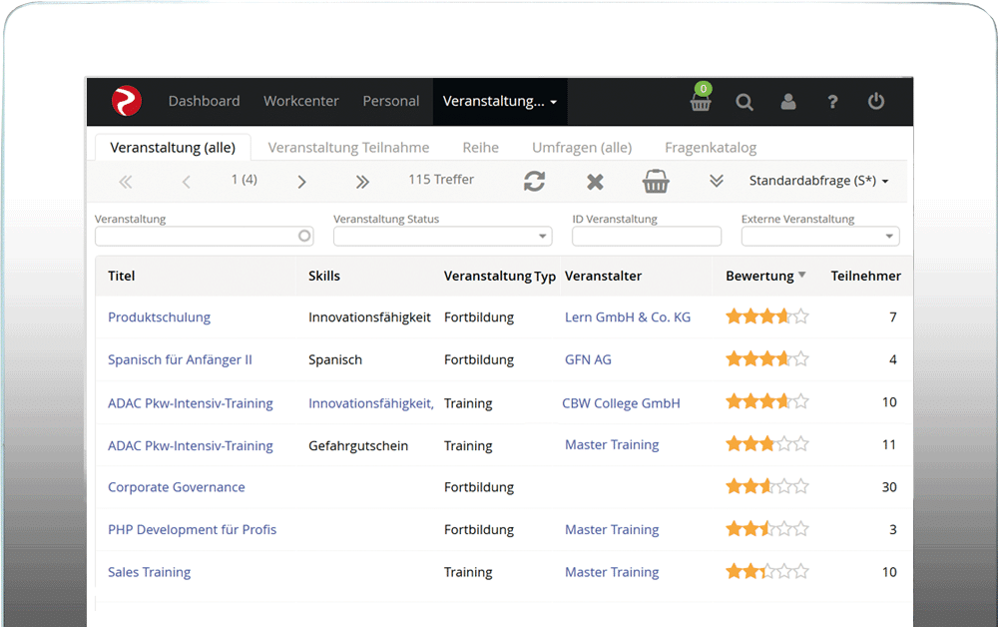Click the page indicator 1 (4)
Image resolution: width=998 pixels, height=627 pixels.
tap(245, 180)
